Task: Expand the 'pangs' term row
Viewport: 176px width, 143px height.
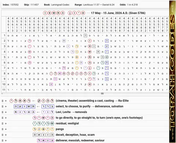Action: (6, 129)
